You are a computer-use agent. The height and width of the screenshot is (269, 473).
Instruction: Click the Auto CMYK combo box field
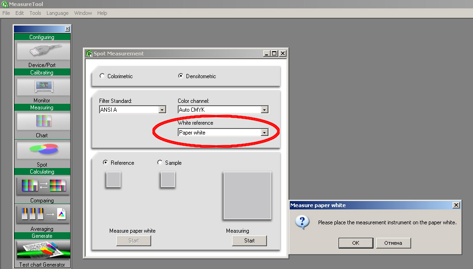[x=223, y=109]
